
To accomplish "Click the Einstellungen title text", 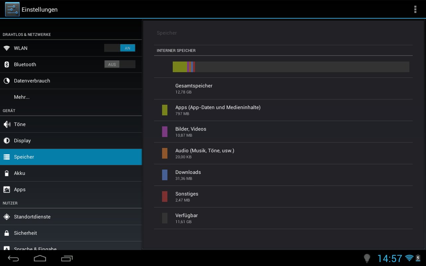I will tap(40, 10).
